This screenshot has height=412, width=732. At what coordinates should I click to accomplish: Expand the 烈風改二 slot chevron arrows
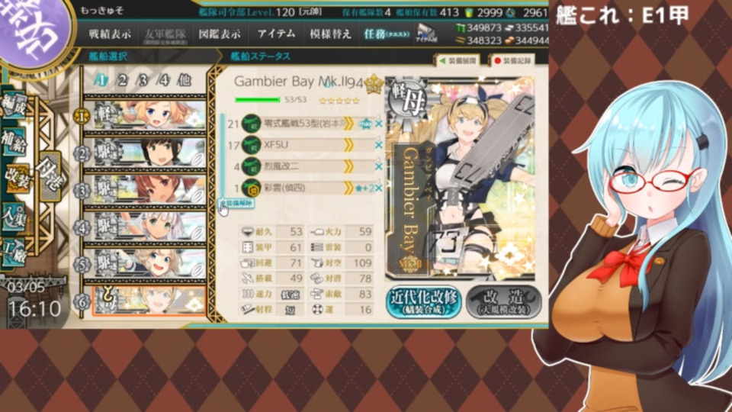(x=348, y=166)
